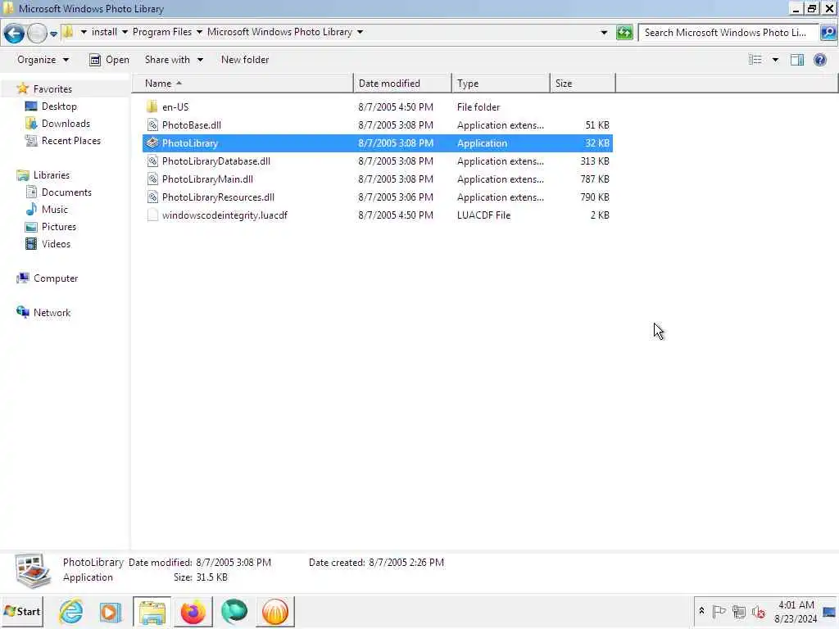839x629 pixels.
Task: Launch Internet Explorer from taskbar
Action: 70,611
